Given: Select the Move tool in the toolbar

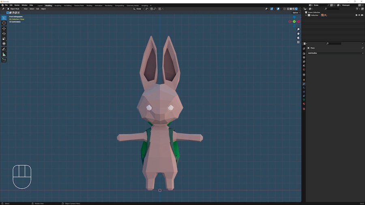Looking at the screenshot, I should (4, 29).
